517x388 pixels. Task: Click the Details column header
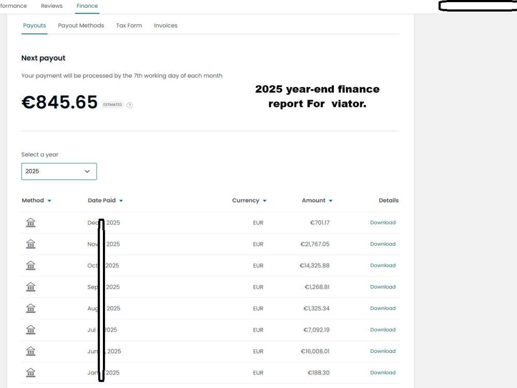click(x=389, y=200)
